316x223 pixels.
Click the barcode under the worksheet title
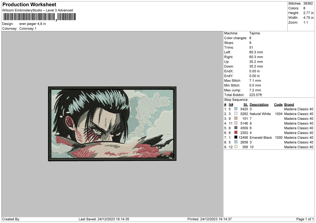(39, 17)
